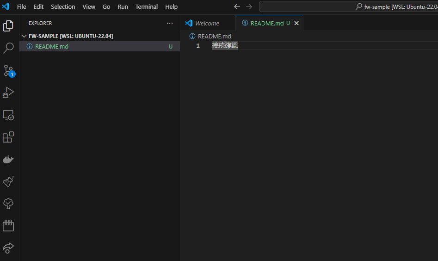Screen dimensions: 438x261
Task: Open the Docker view in activity bar
Action: click(x=8, y=159)
